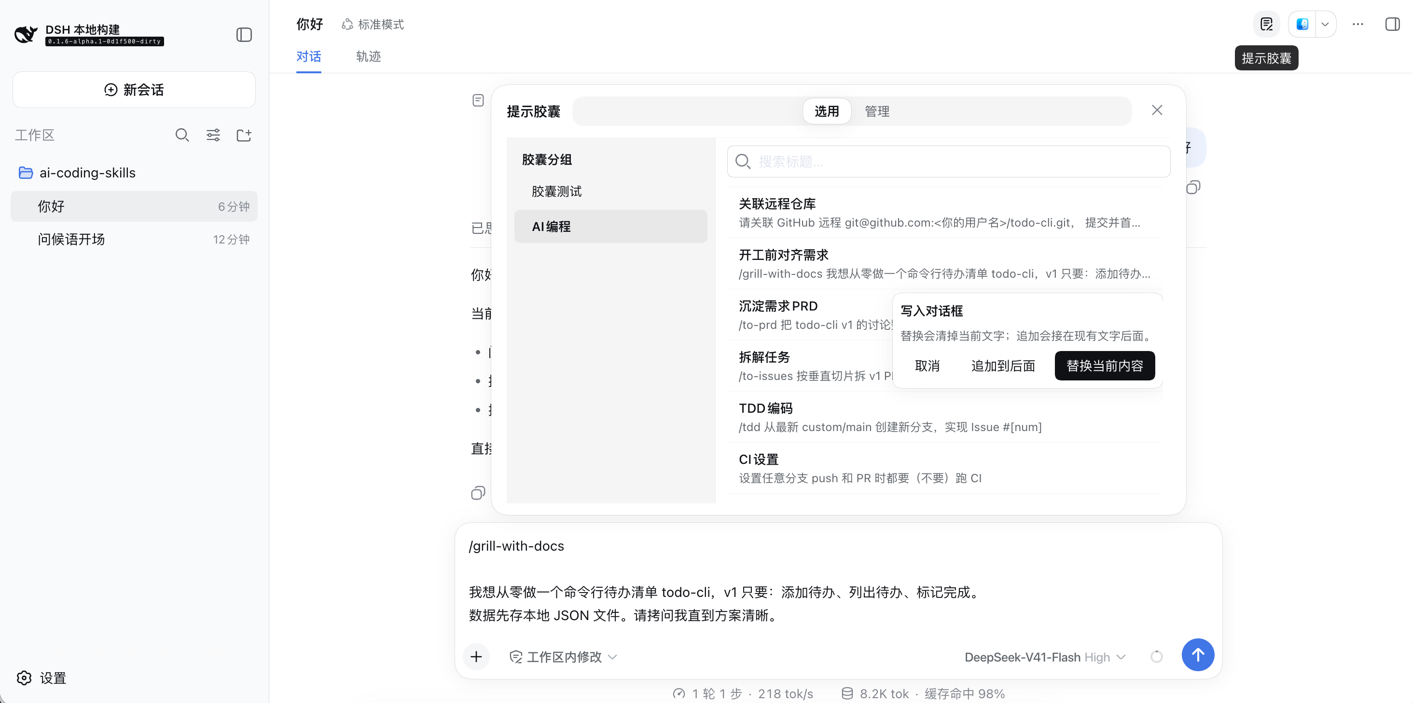
Task: Copy the user message above
Action: click(1193, 187)
